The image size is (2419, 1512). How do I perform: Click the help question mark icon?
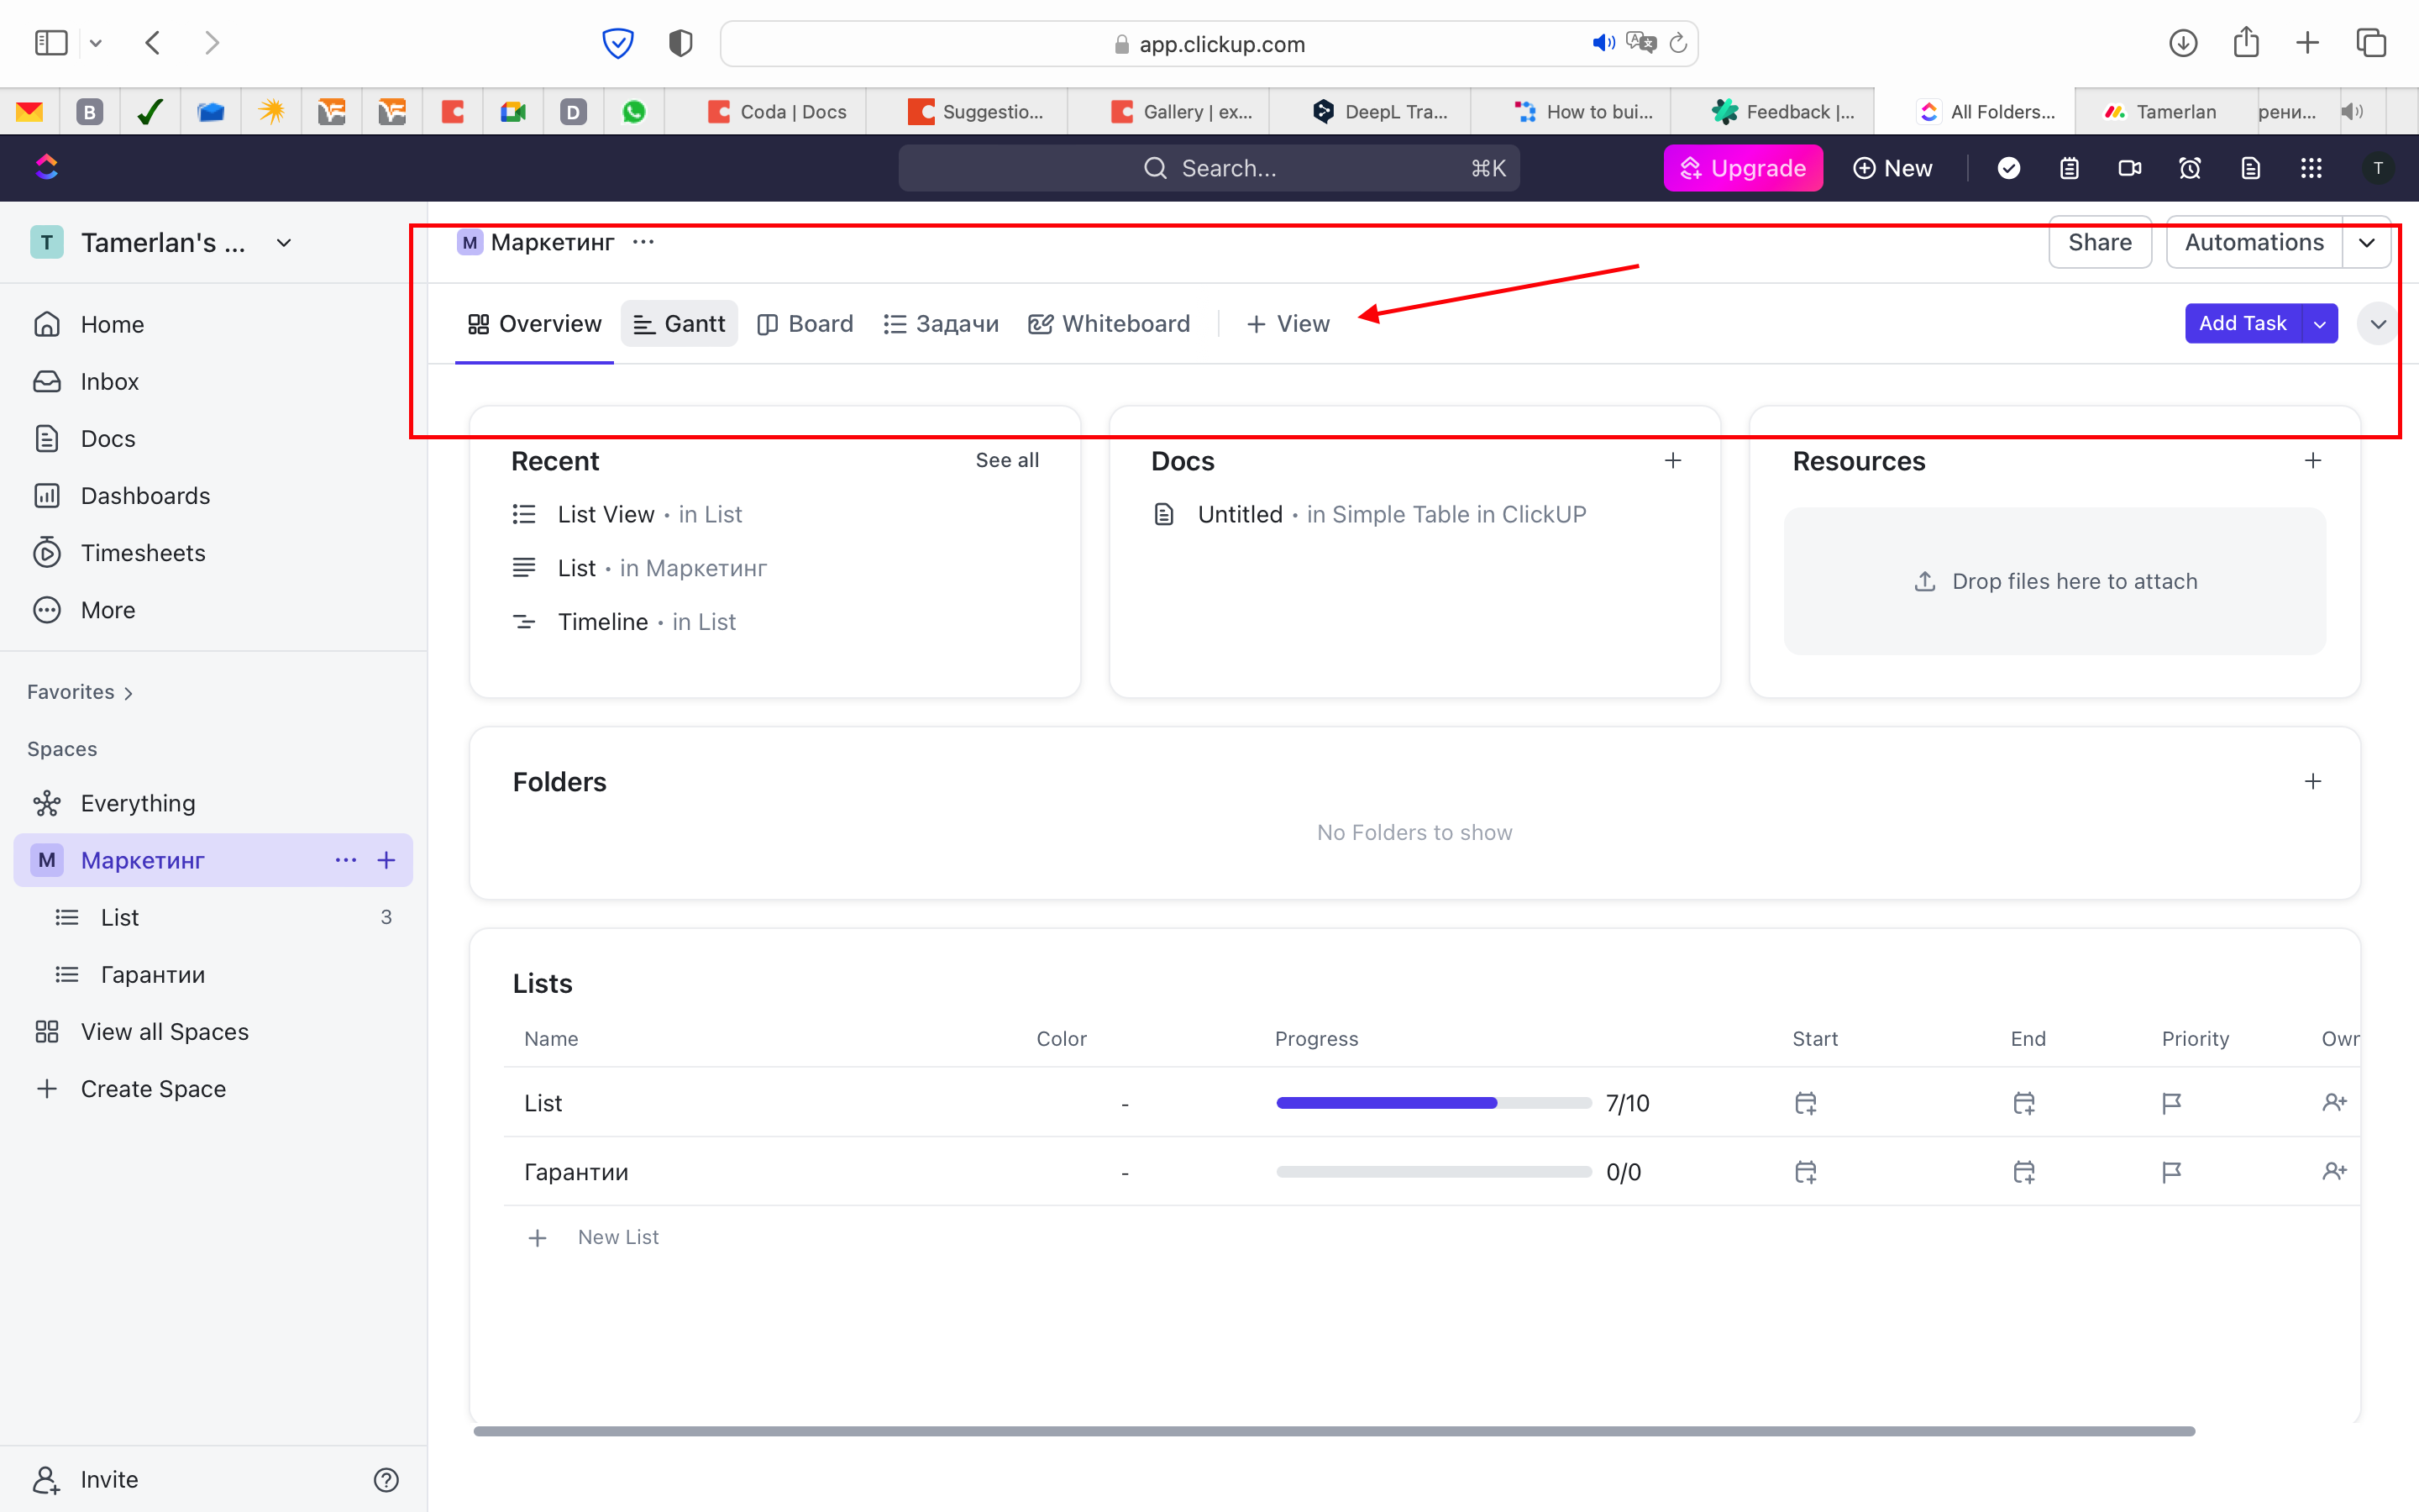(386, 1479)
